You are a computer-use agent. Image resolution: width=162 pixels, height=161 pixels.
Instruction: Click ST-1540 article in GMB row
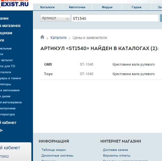(87, 64)
